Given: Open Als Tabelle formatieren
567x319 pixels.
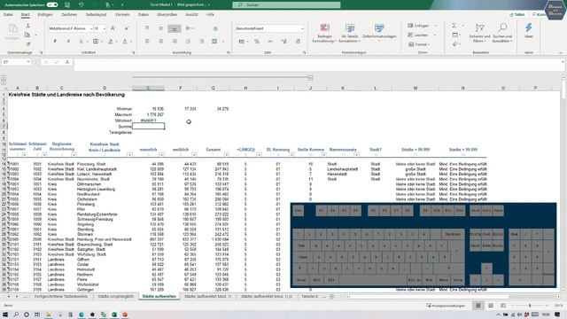Looking at the screenshot, I should 349,33.
